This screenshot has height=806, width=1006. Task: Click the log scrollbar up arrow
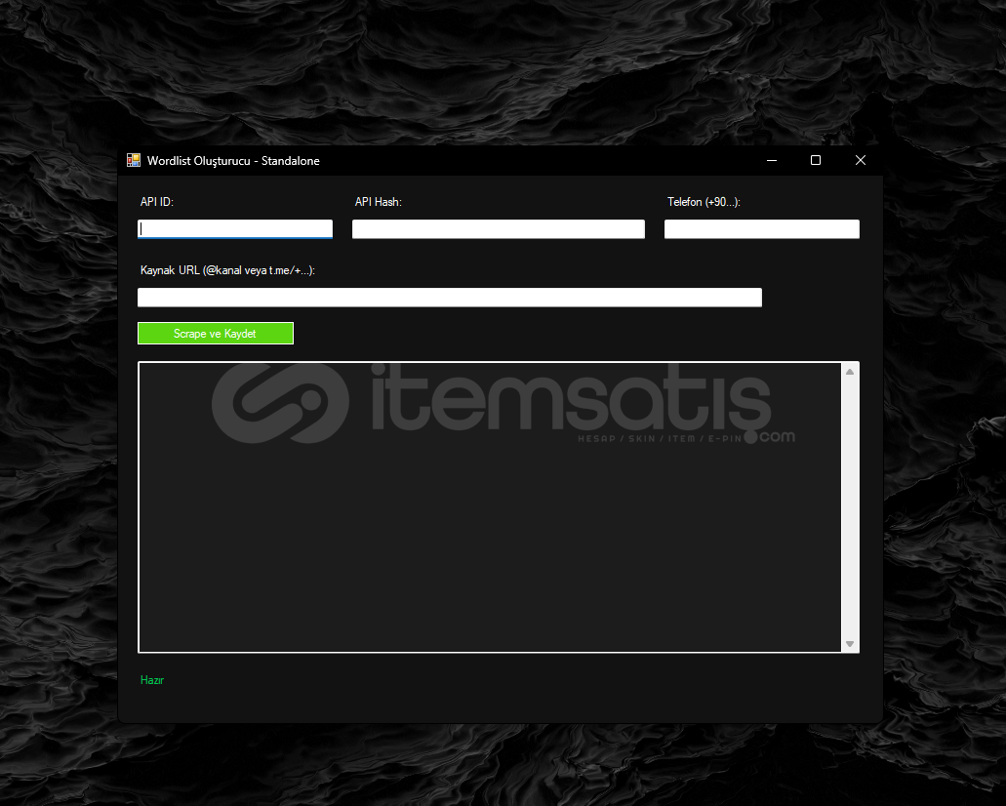tap(850, 372)
